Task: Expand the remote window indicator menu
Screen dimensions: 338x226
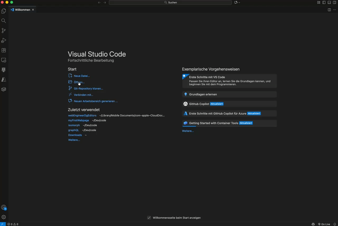Action: 3,224
